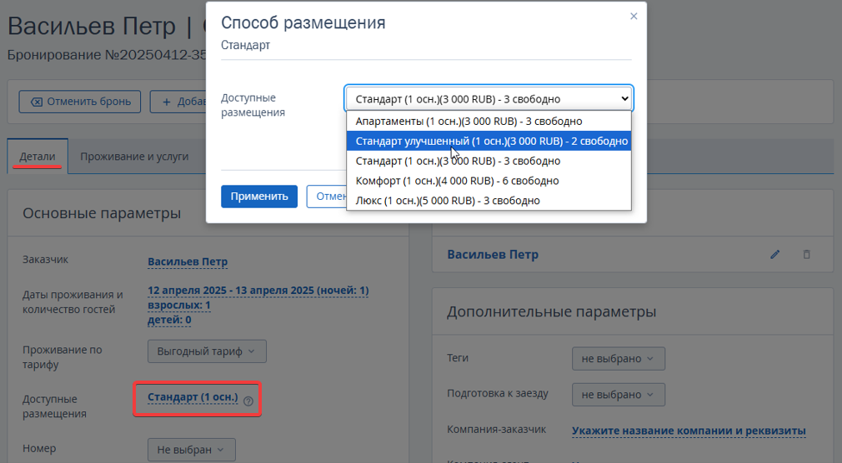The image size is (842, 463).
Task: Click the Основные параметры heading
Action: [102, 213]
